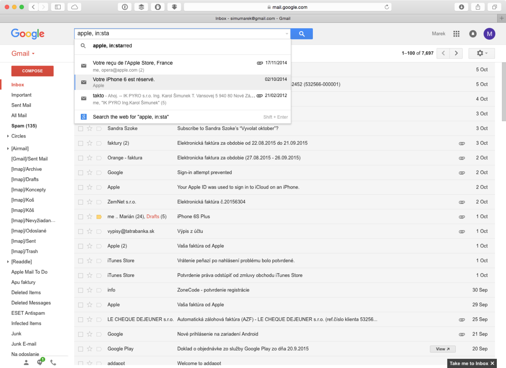Expand the [Readdle] label

click(x=8, y=262)
